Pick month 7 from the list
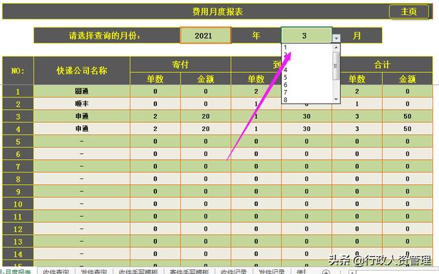This screenshot has height=274, width=439. (307, 92)
